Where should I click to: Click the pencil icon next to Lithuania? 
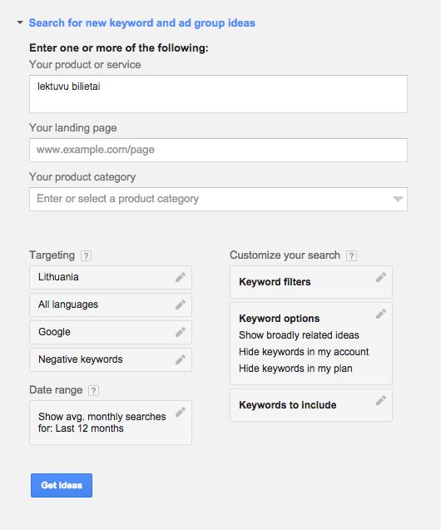pyautogui.click(x=181, y=277)
